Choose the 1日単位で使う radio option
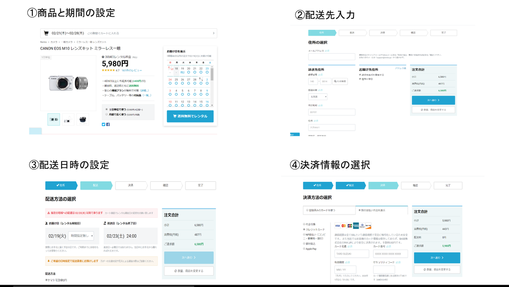This screenshot has height=287, width=509. (x=106, y=109)
